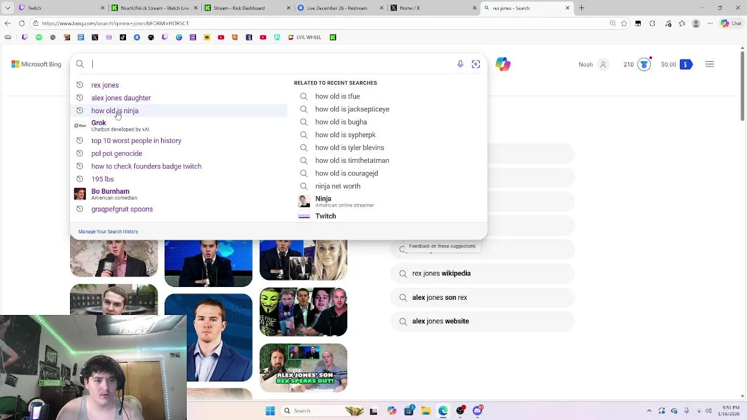The image size is (747, 420).
Task: Select related search 'how old is bugha'
Action: [x=341, y=122]
